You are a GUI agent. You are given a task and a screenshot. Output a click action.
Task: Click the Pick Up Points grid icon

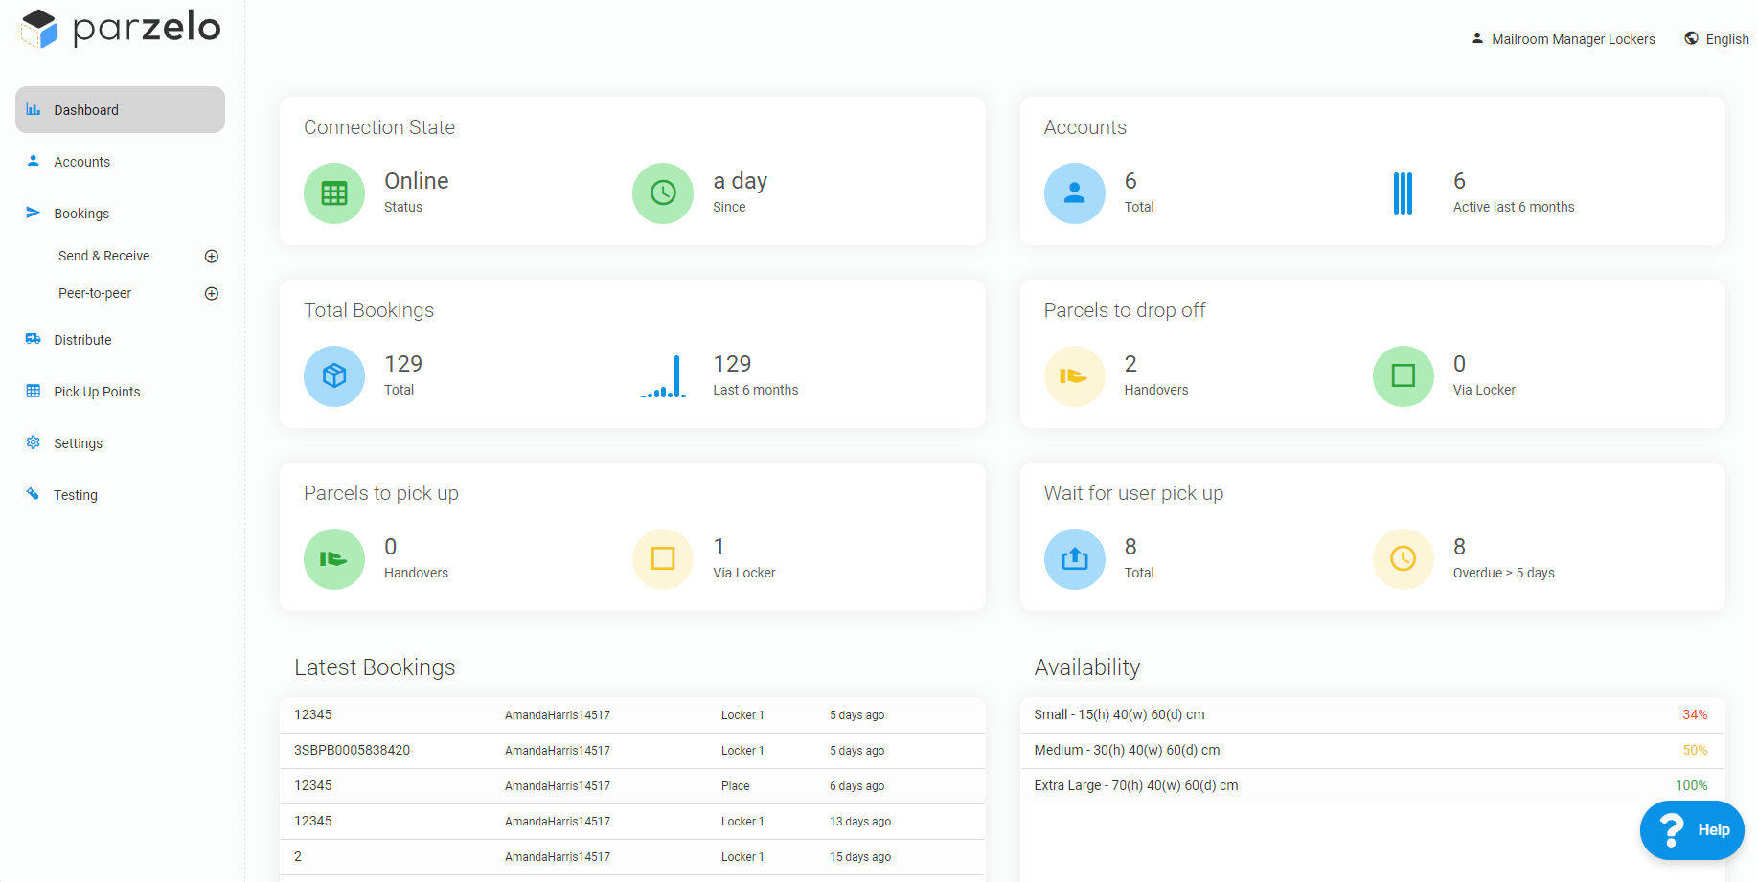tap(34, 391)
